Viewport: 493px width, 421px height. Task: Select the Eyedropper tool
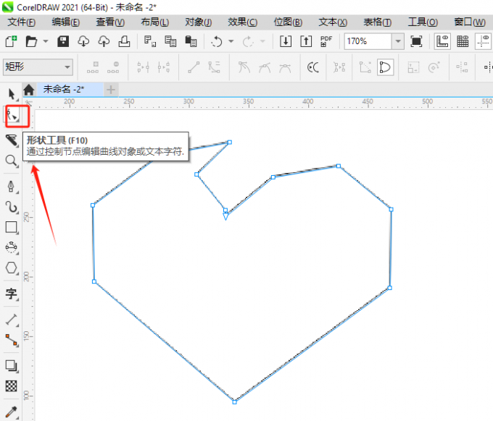click(12, 411)
